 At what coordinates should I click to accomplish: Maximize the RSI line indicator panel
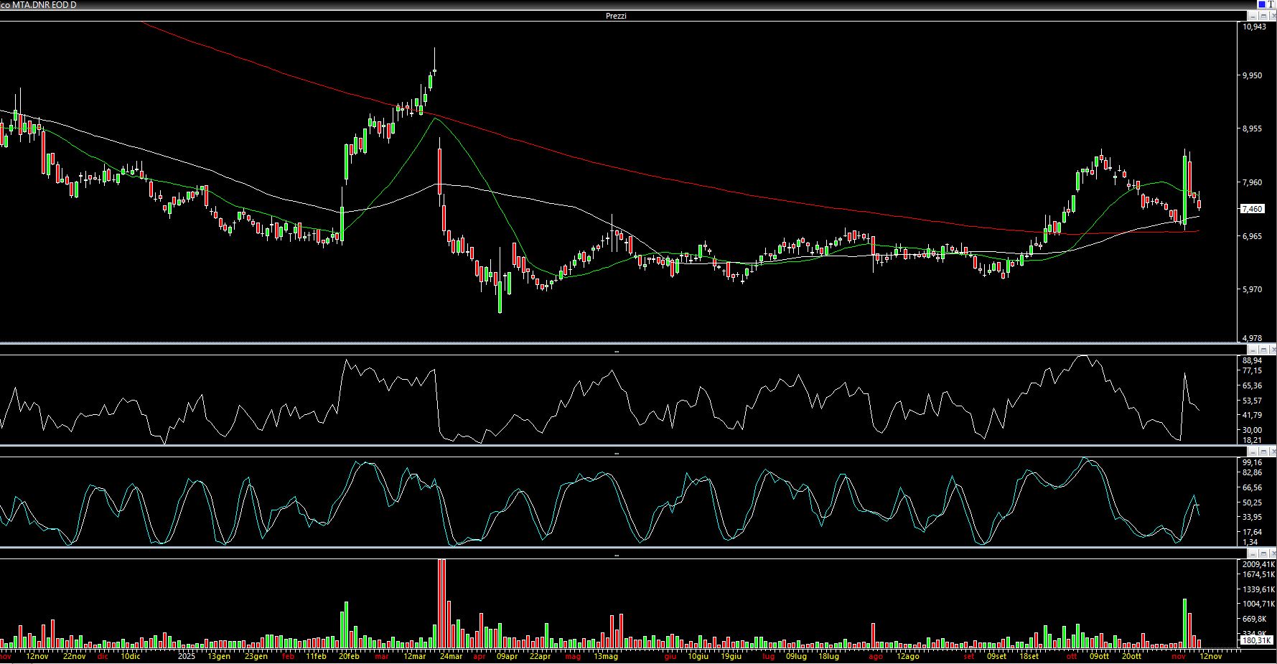(x=1263, y=350)
